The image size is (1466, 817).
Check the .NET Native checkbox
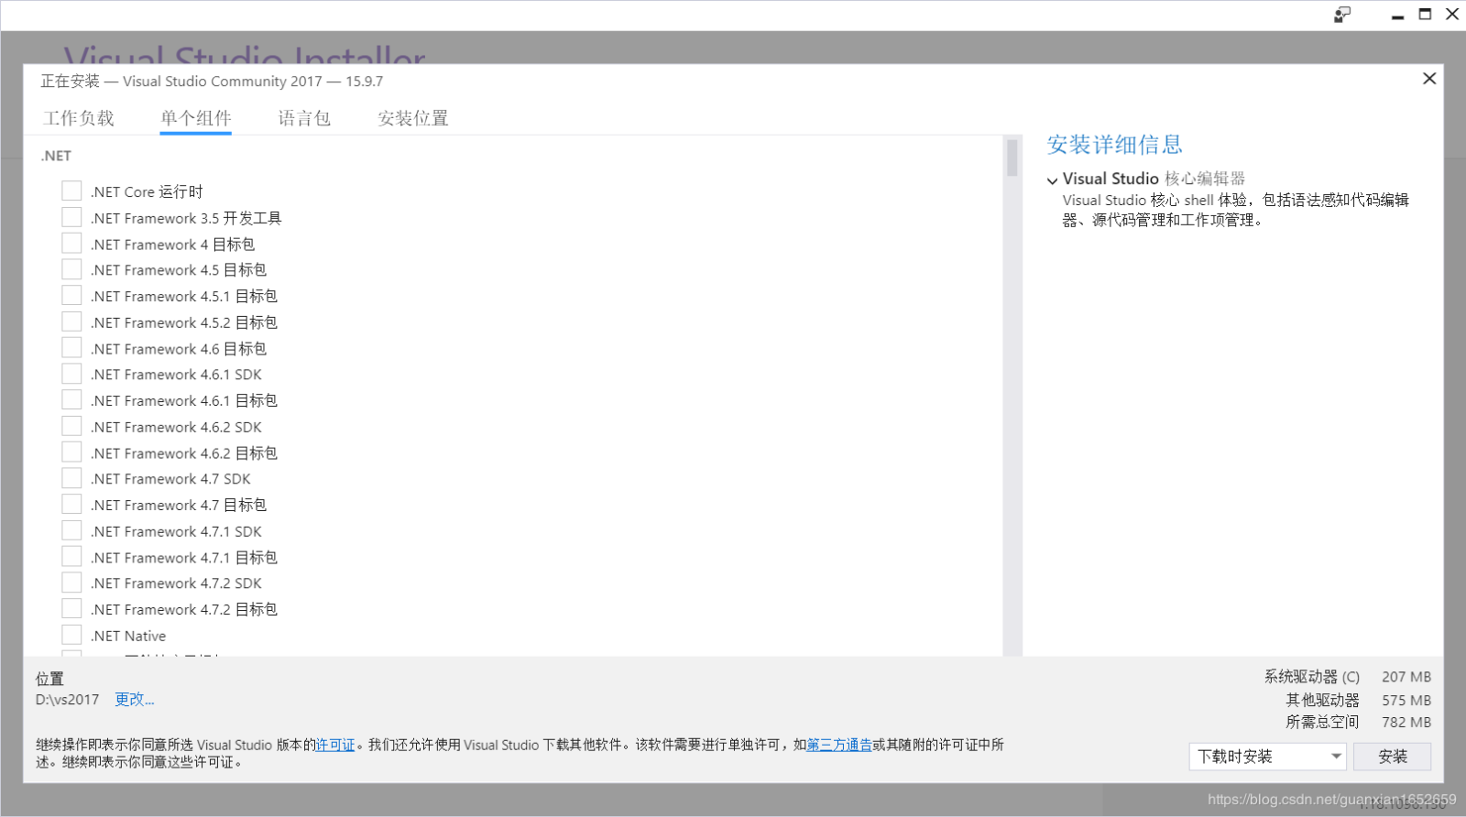click(71, 635)
